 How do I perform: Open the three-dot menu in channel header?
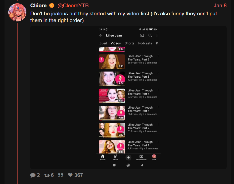tap(157, 35)
